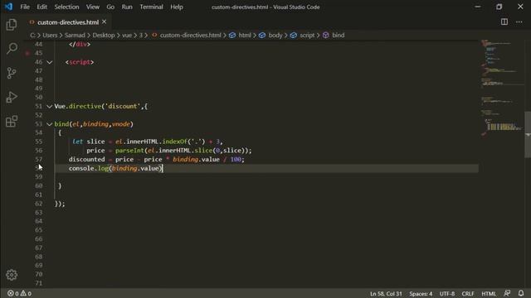Open the Extensions view
Image resolution: width=531 pixels, height=298 pixels.
(12, 122)
